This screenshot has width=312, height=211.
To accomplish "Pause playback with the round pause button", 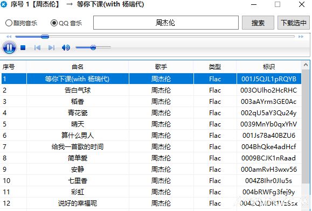I will point(9,47).
